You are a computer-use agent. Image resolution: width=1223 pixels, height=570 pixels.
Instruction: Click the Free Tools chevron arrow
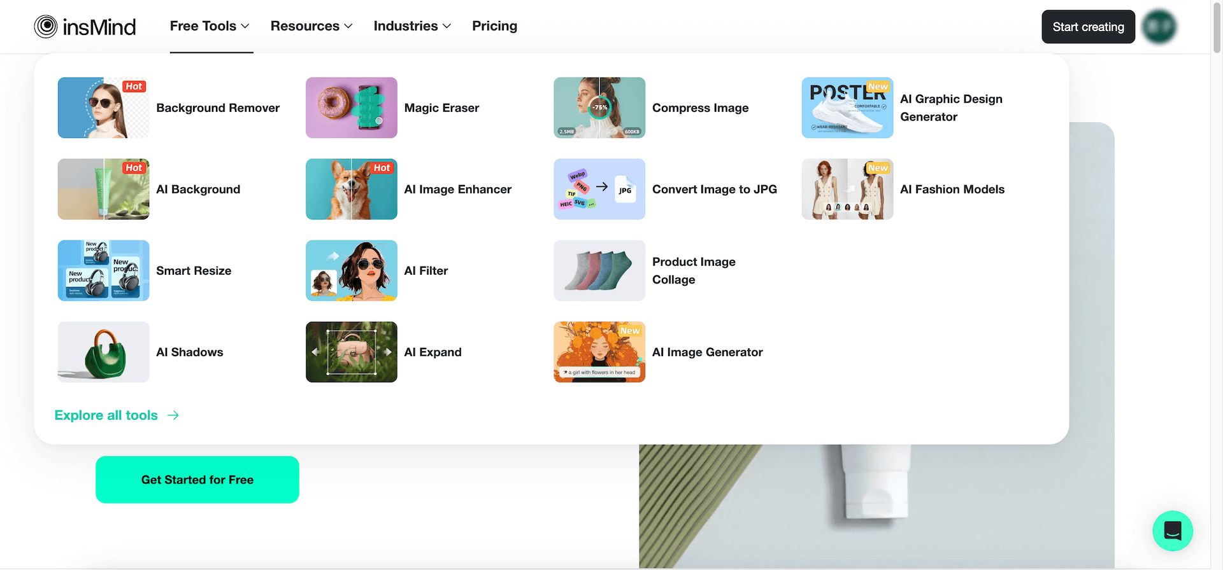245,27
